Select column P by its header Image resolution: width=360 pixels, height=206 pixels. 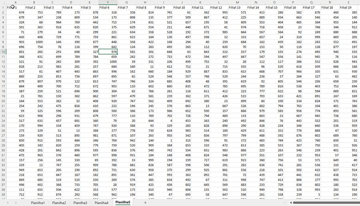tap(293, 2)
